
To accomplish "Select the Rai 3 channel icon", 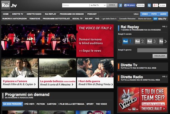I will pyautogui.click(x=152, y=41).
